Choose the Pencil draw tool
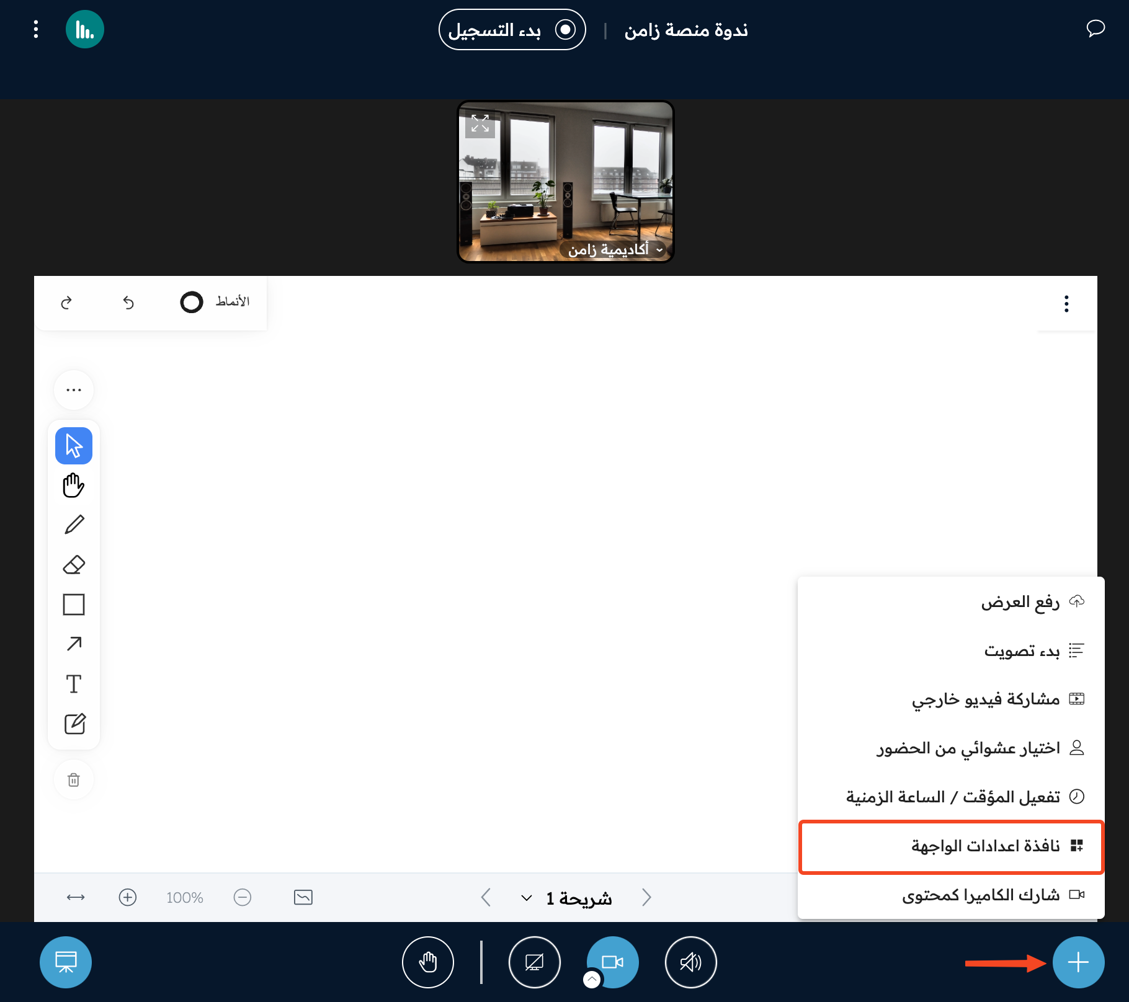Image resolution: width=1129 pixels, height=1002 pixels. [x=74, y=525]
